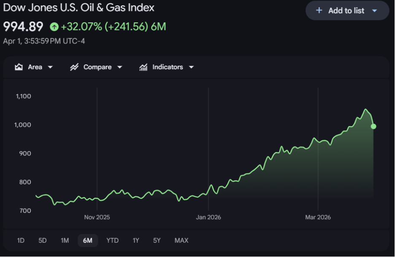Expand the Compare dropdown arrow
Image resolution: width=395 pixels, height=257 pixels.
point(119,67)
